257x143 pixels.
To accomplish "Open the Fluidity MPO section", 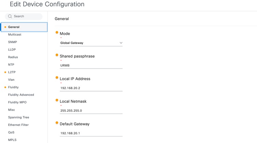I will [17, 102].
